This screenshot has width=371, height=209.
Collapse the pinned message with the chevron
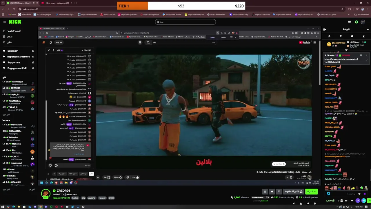(x=367, y=60)
